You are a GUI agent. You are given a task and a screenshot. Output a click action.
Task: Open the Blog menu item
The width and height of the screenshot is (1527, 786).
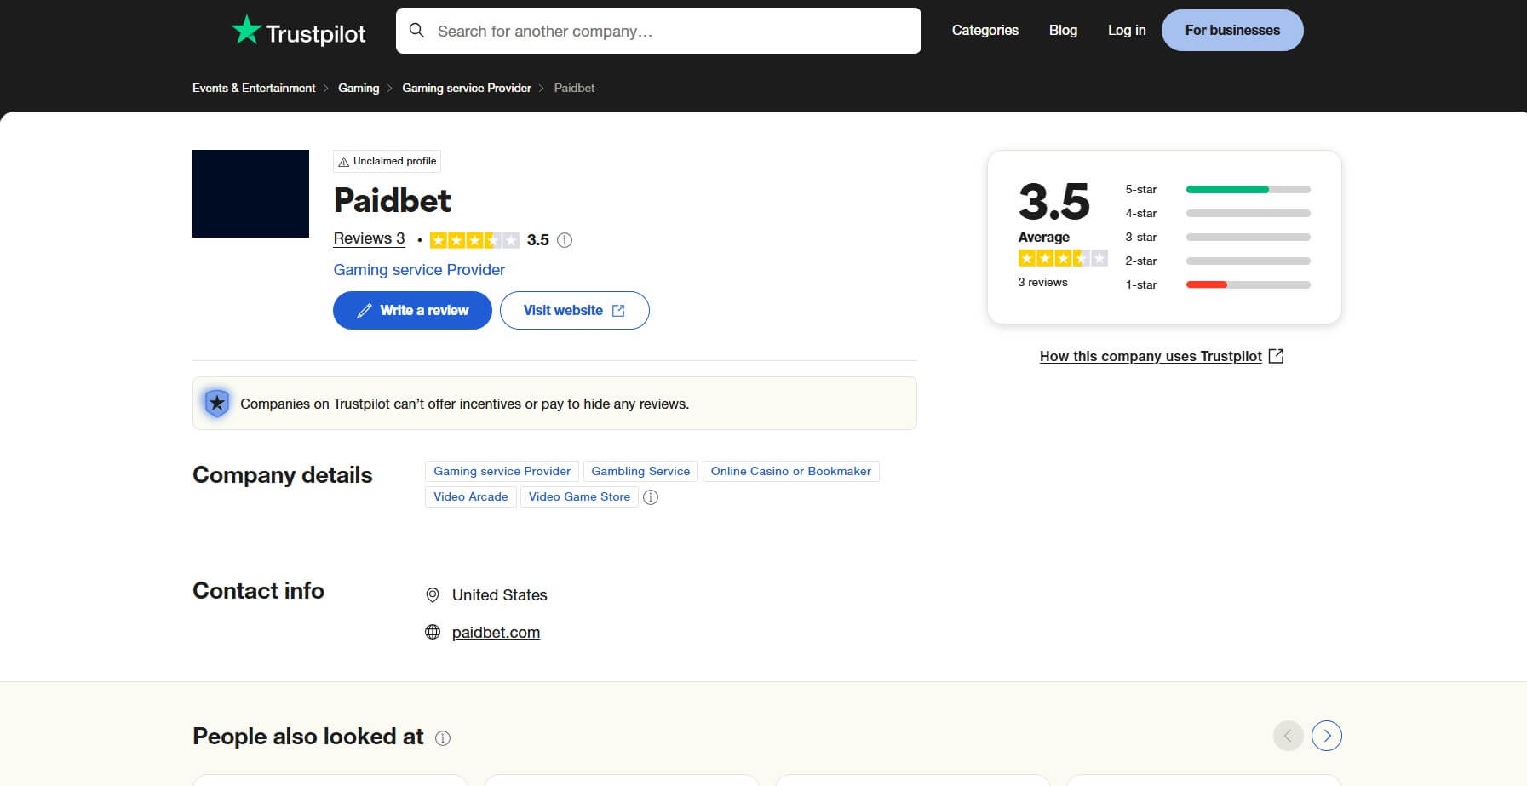tap(1062, 30)
